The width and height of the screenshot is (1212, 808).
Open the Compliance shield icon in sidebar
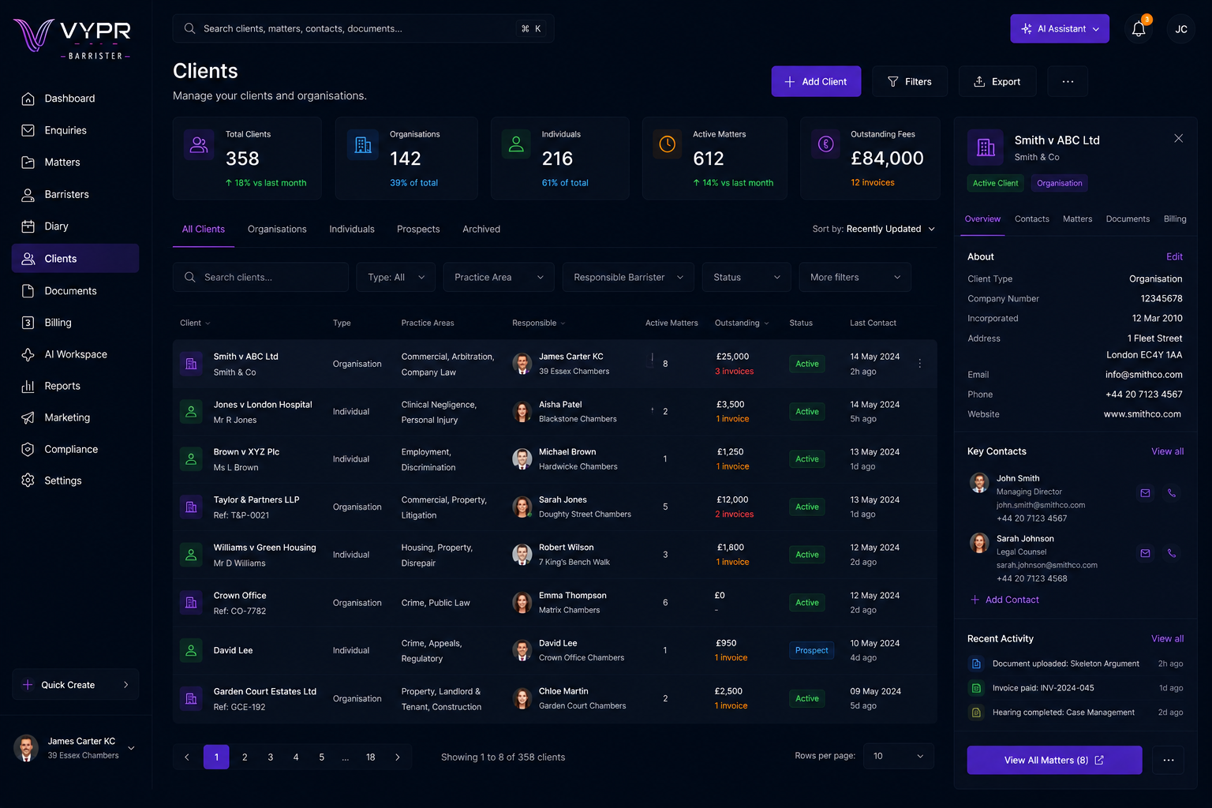(x=28, y=449)
